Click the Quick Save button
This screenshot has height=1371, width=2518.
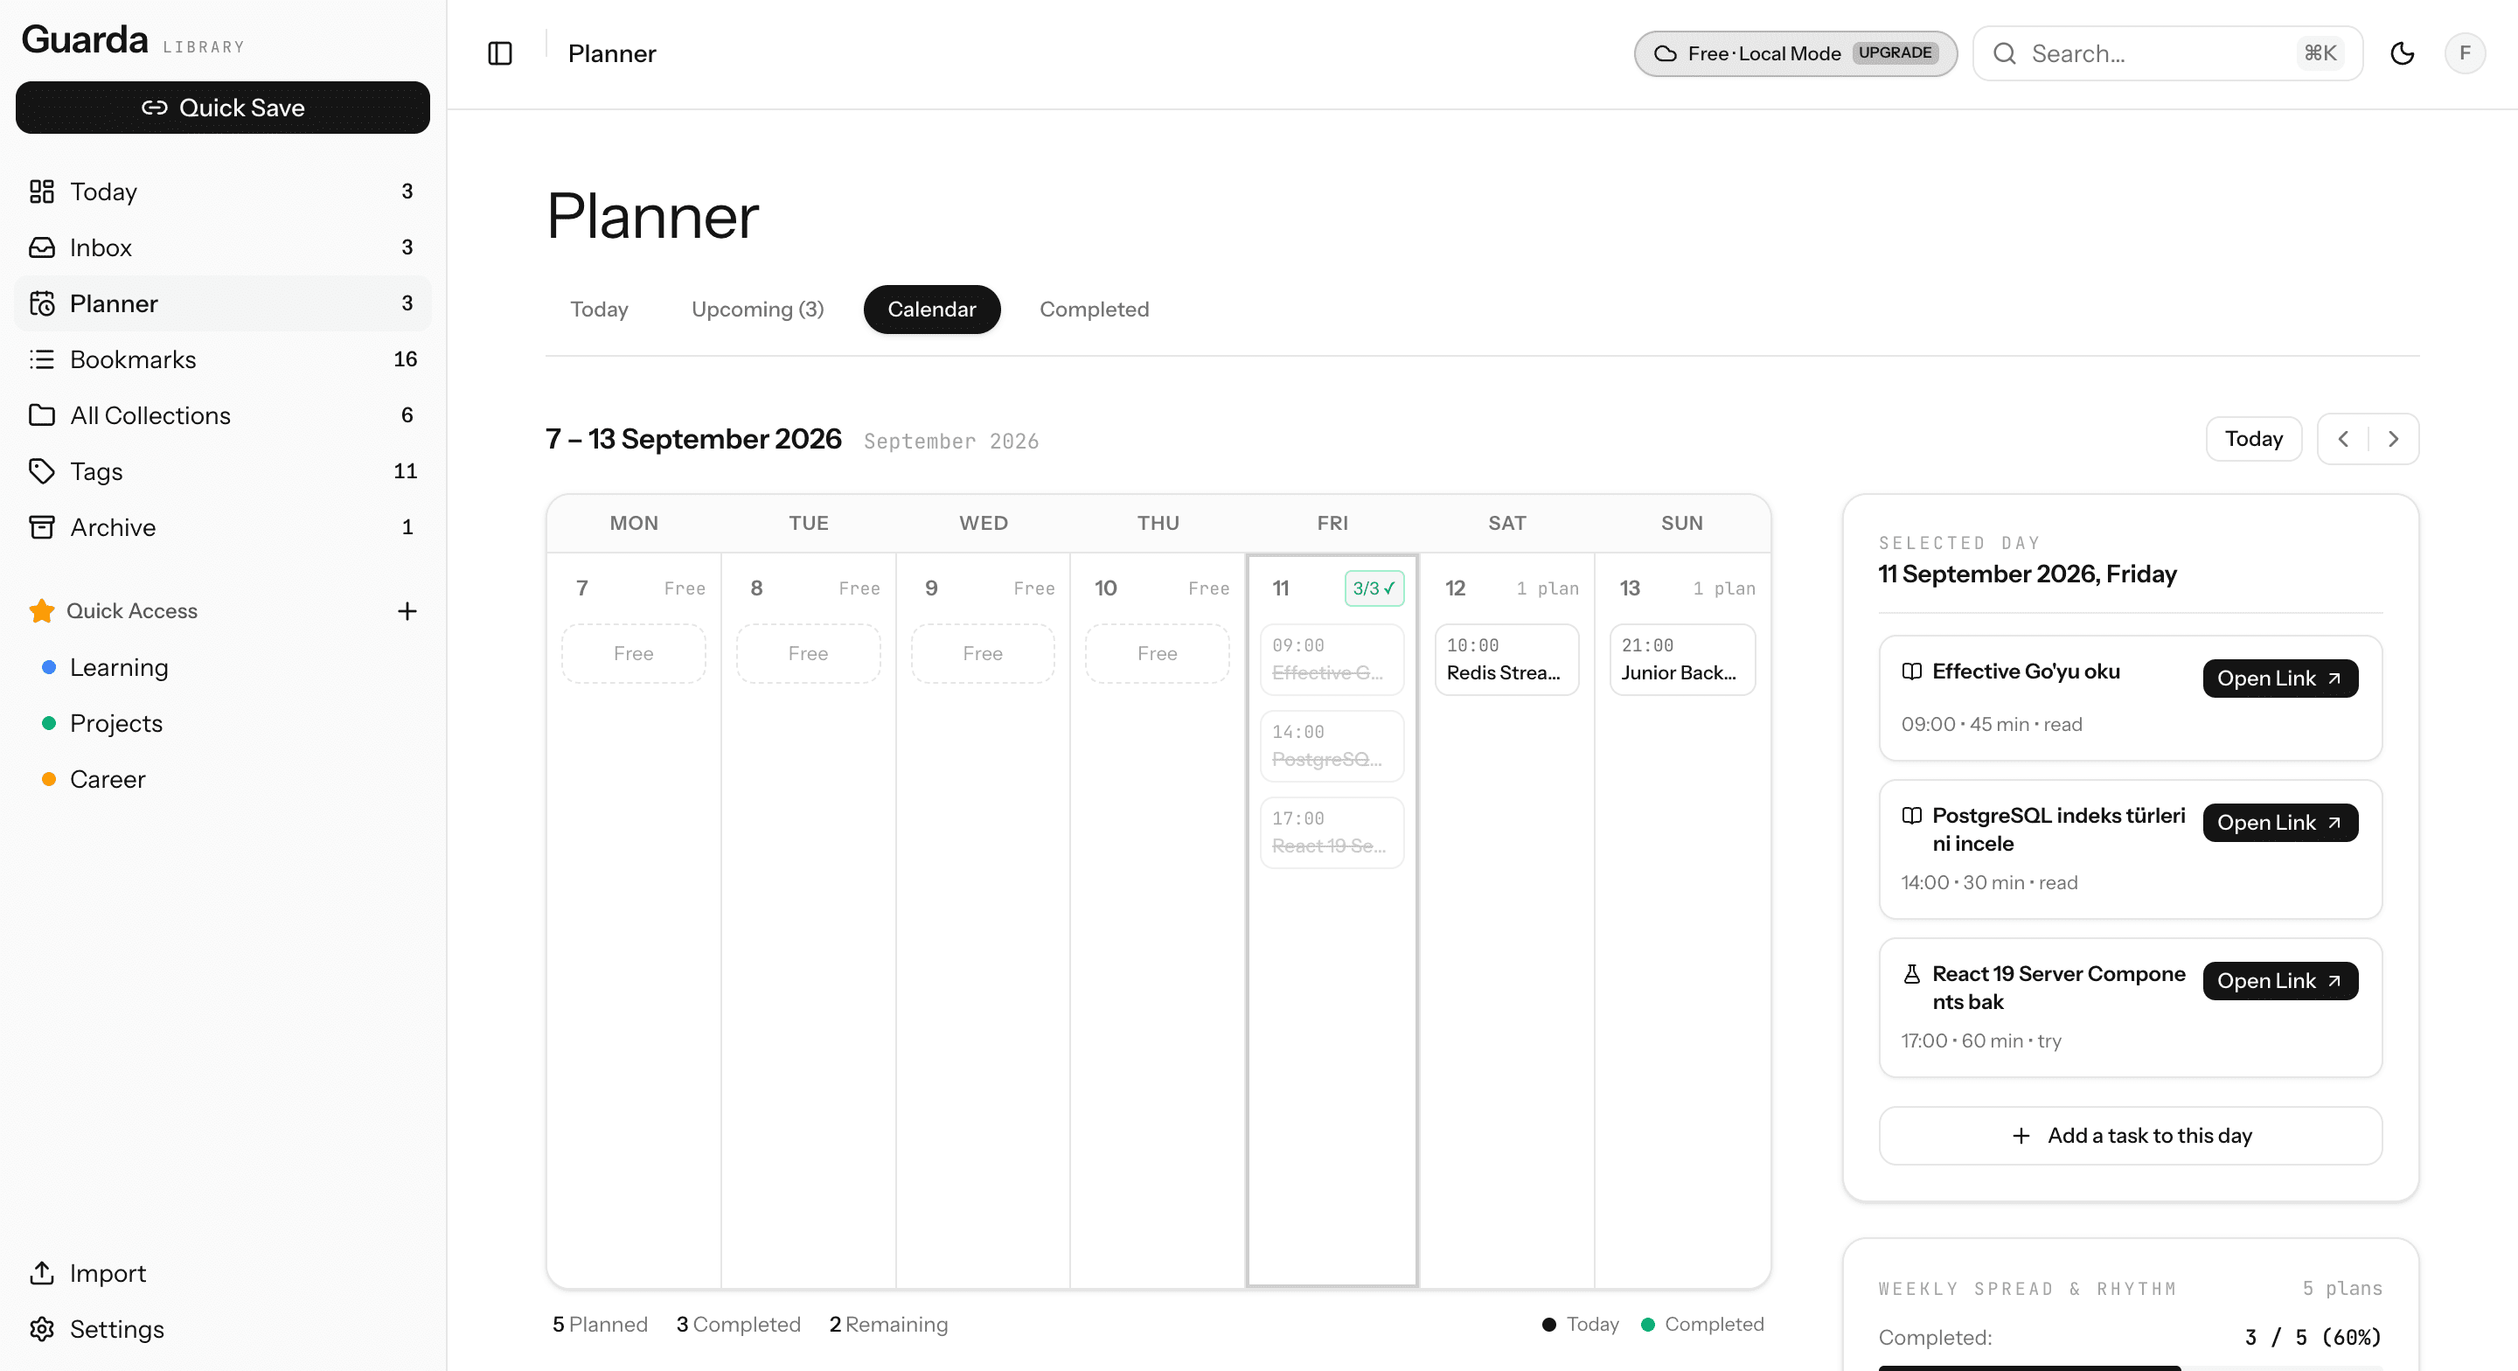coord(223,108)
